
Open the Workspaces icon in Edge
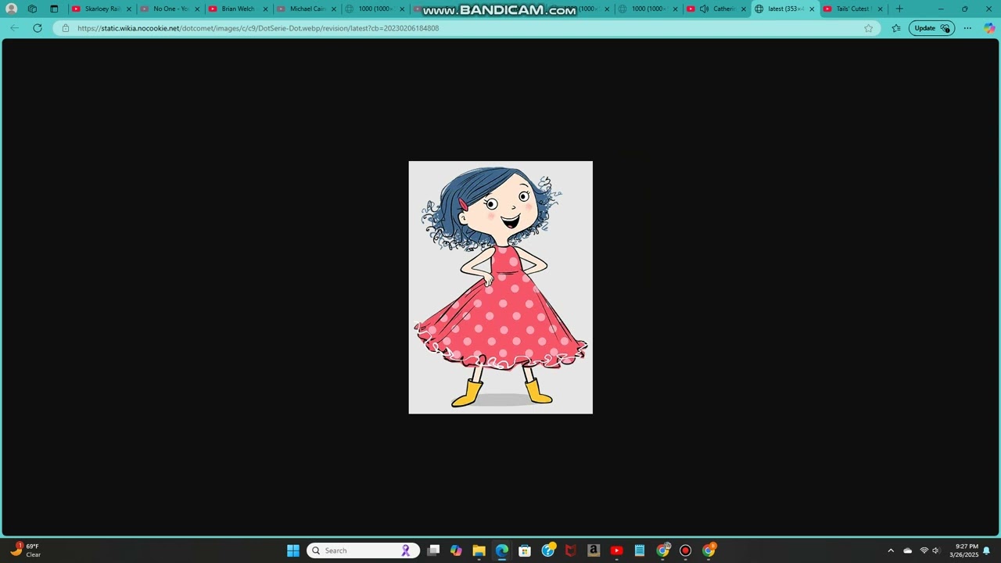(32, 9)
